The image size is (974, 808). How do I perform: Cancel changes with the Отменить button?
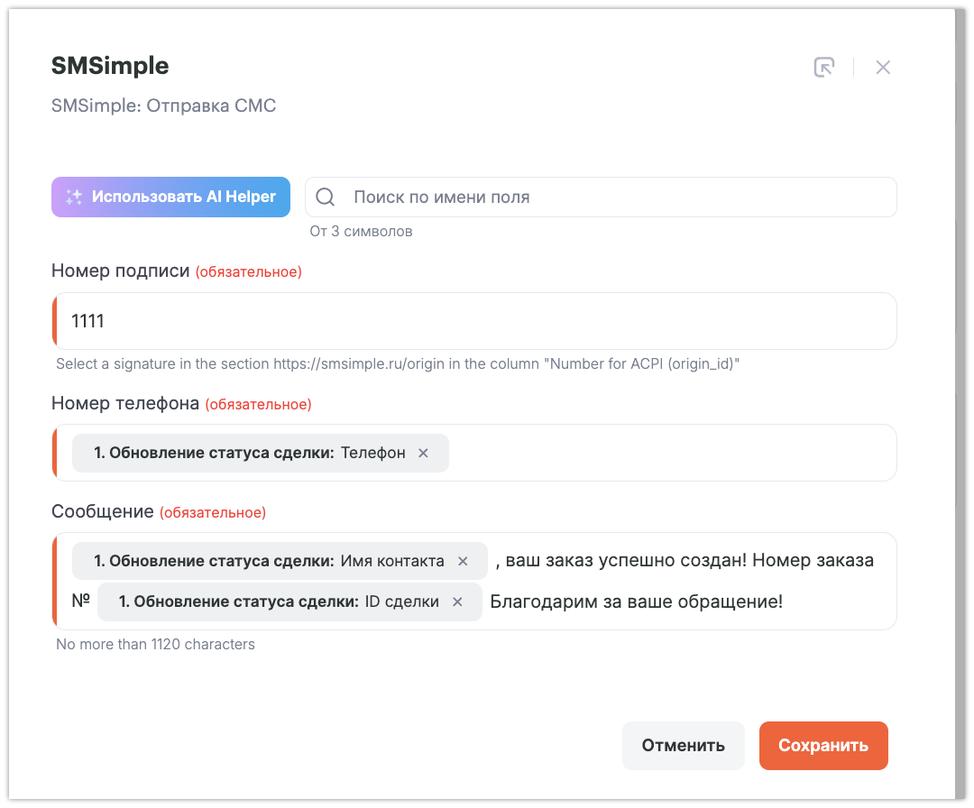683,746
